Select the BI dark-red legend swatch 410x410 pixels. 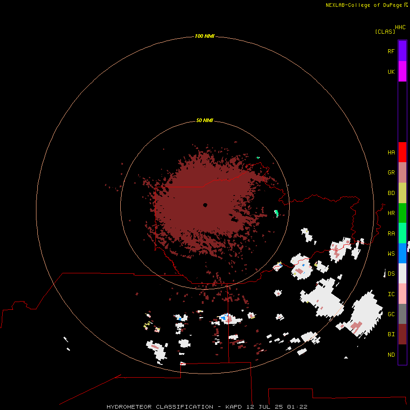(x=402, y=334)
